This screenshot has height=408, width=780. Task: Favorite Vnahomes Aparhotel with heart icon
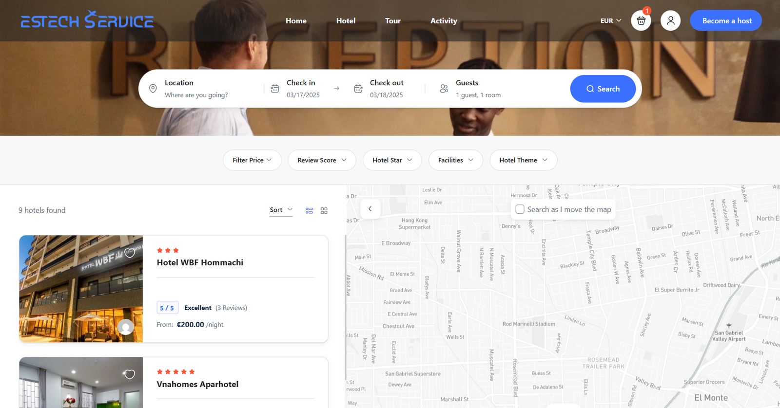[129, 374]
